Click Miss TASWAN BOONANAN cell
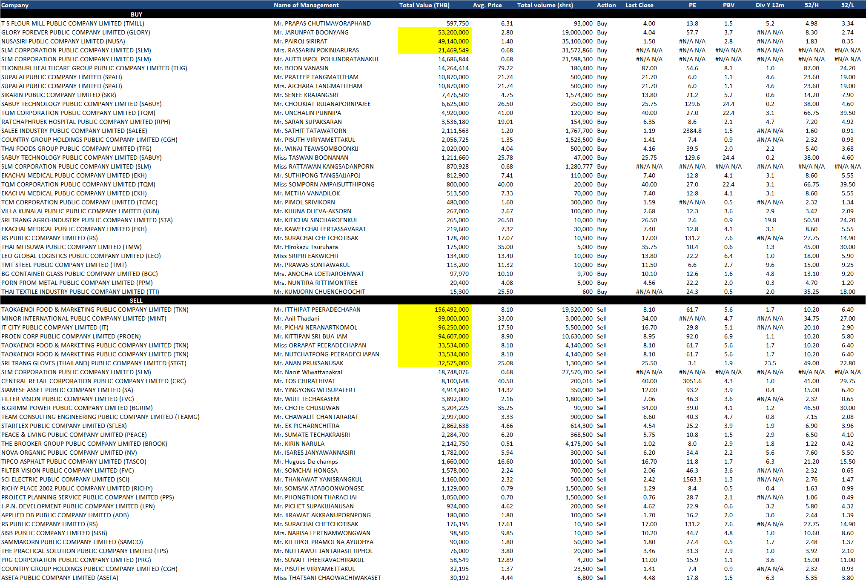The width and height of the screenshot is (866, 582). pyautogui.click(x=311, y=158)
